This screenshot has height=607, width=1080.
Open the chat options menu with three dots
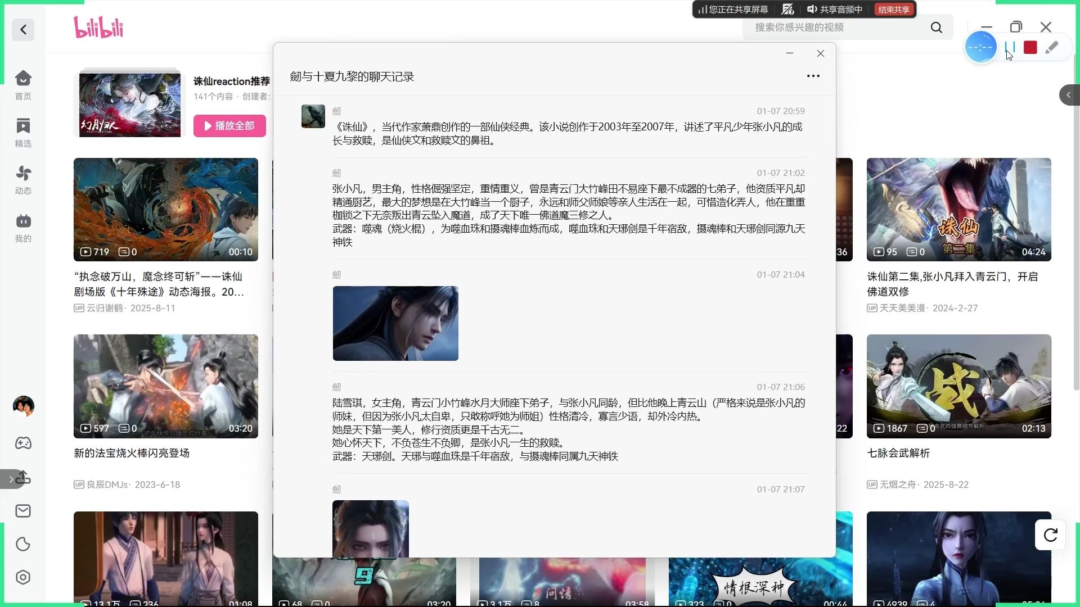point(813,76)
